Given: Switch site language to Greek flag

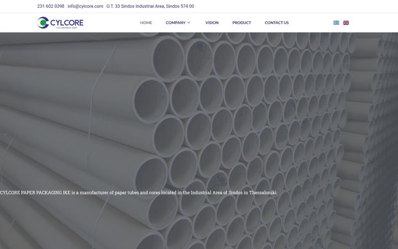Looking at the screenshot, I should coord(336,23).
